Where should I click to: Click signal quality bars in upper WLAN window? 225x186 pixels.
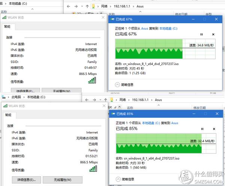click(x=92, y=80)
